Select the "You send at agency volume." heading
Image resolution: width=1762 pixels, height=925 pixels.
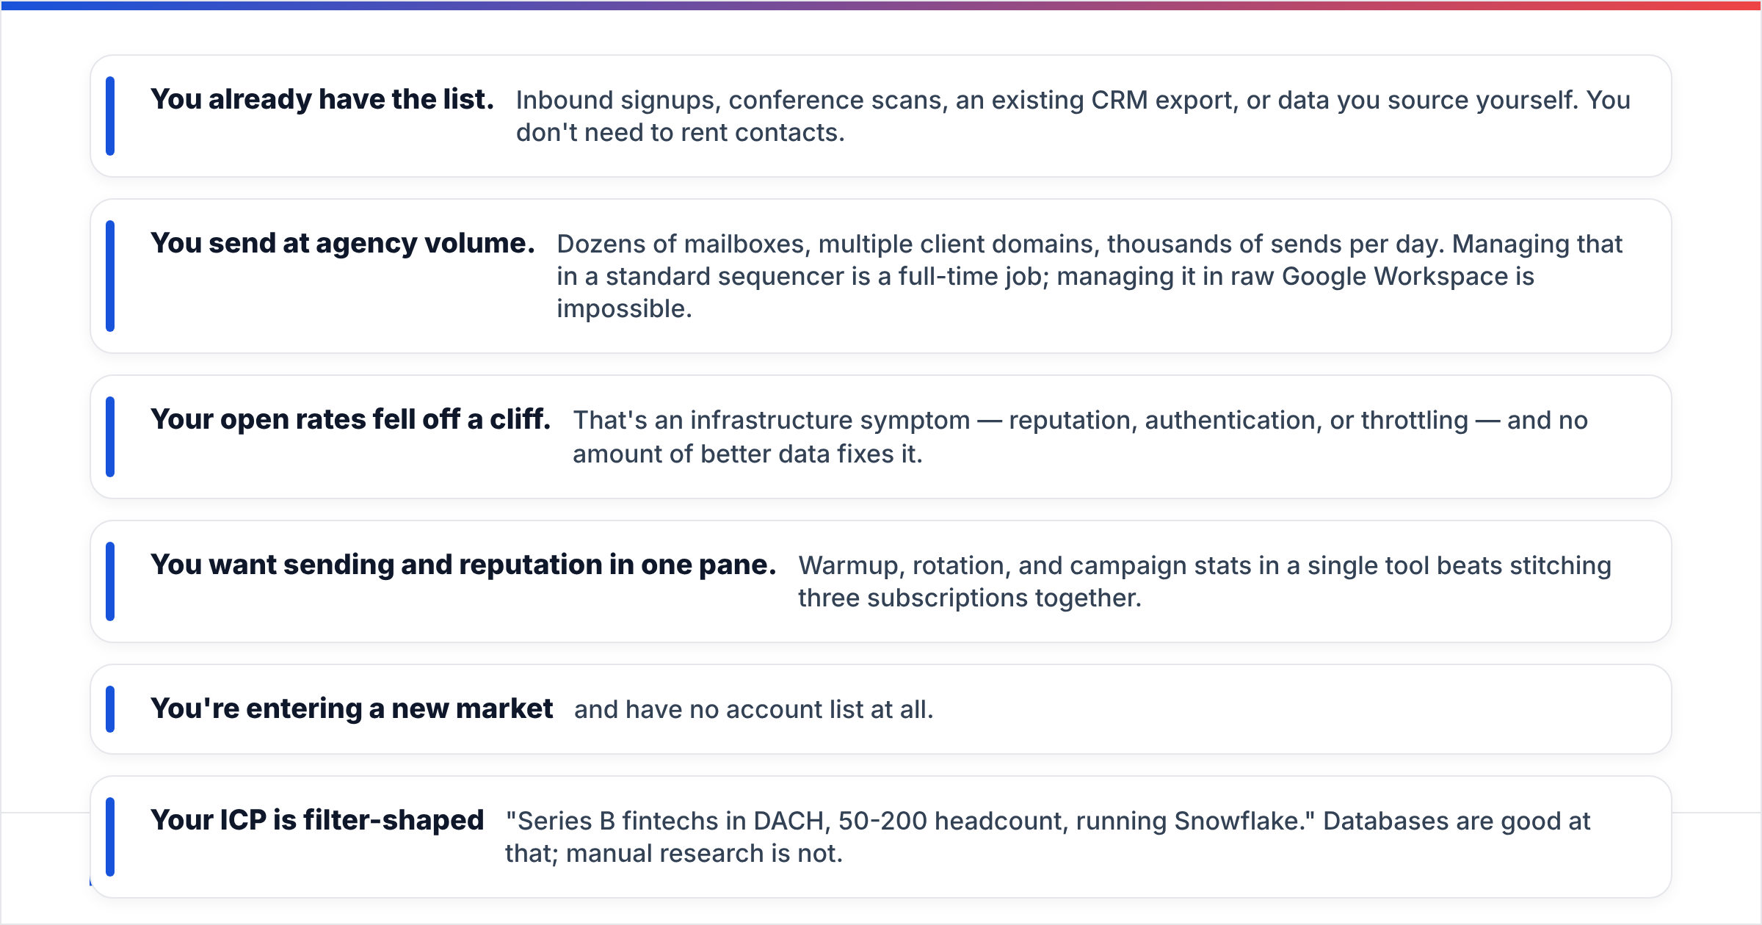[x=342, y=243]
